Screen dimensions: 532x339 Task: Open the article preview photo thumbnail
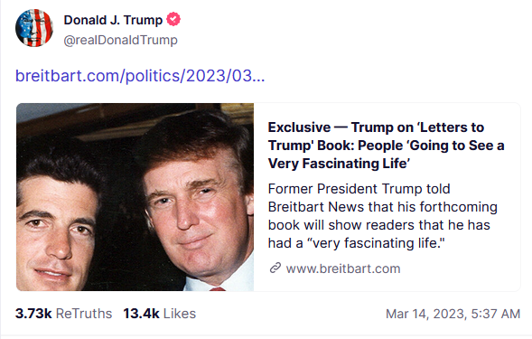click(x=135, y=197)
